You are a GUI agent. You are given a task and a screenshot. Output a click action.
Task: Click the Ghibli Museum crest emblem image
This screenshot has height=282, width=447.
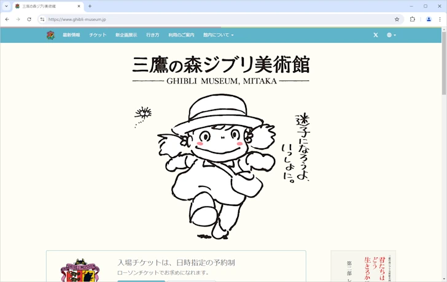80,270
